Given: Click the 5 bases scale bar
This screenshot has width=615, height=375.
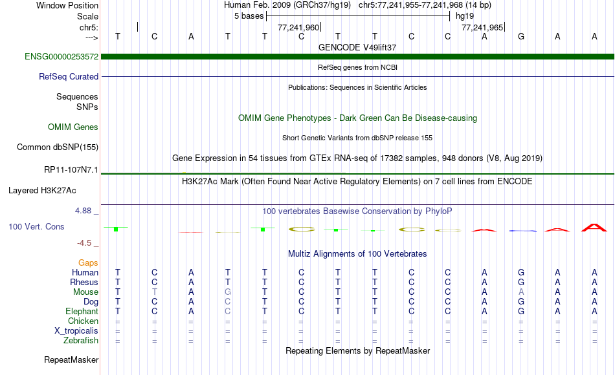Looking at the screenshot, I should point(358,16).
